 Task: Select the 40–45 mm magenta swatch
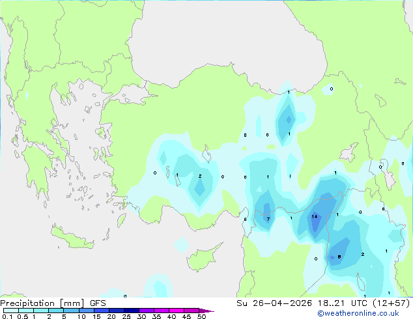(x=177, y=311)
